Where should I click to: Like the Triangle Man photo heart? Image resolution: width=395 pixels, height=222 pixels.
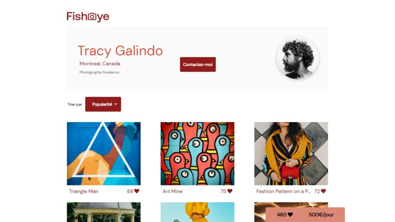(x=137, y=191)
